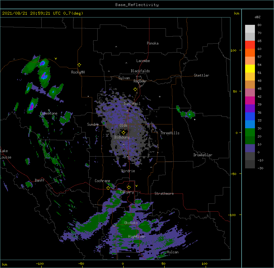
Task: Click the Didsbury town label
Action: point(122,137)
